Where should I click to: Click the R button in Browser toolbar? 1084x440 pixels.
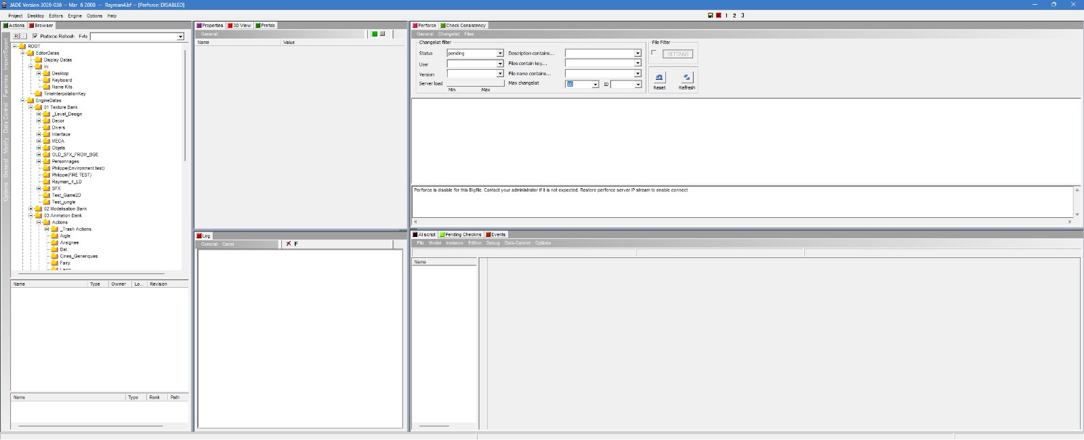[x=16, y=36]
